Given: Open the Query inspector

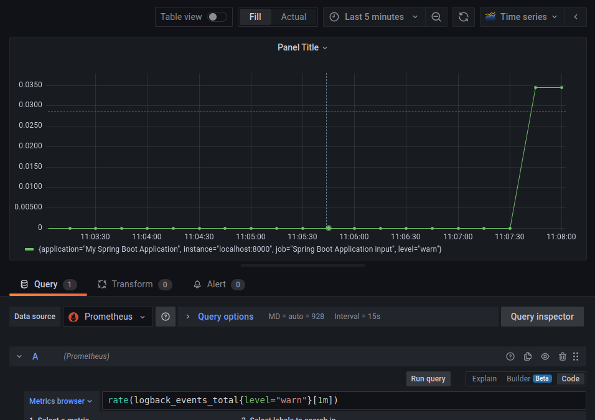Looking at the screenshot, I should [x=541, y=316].
